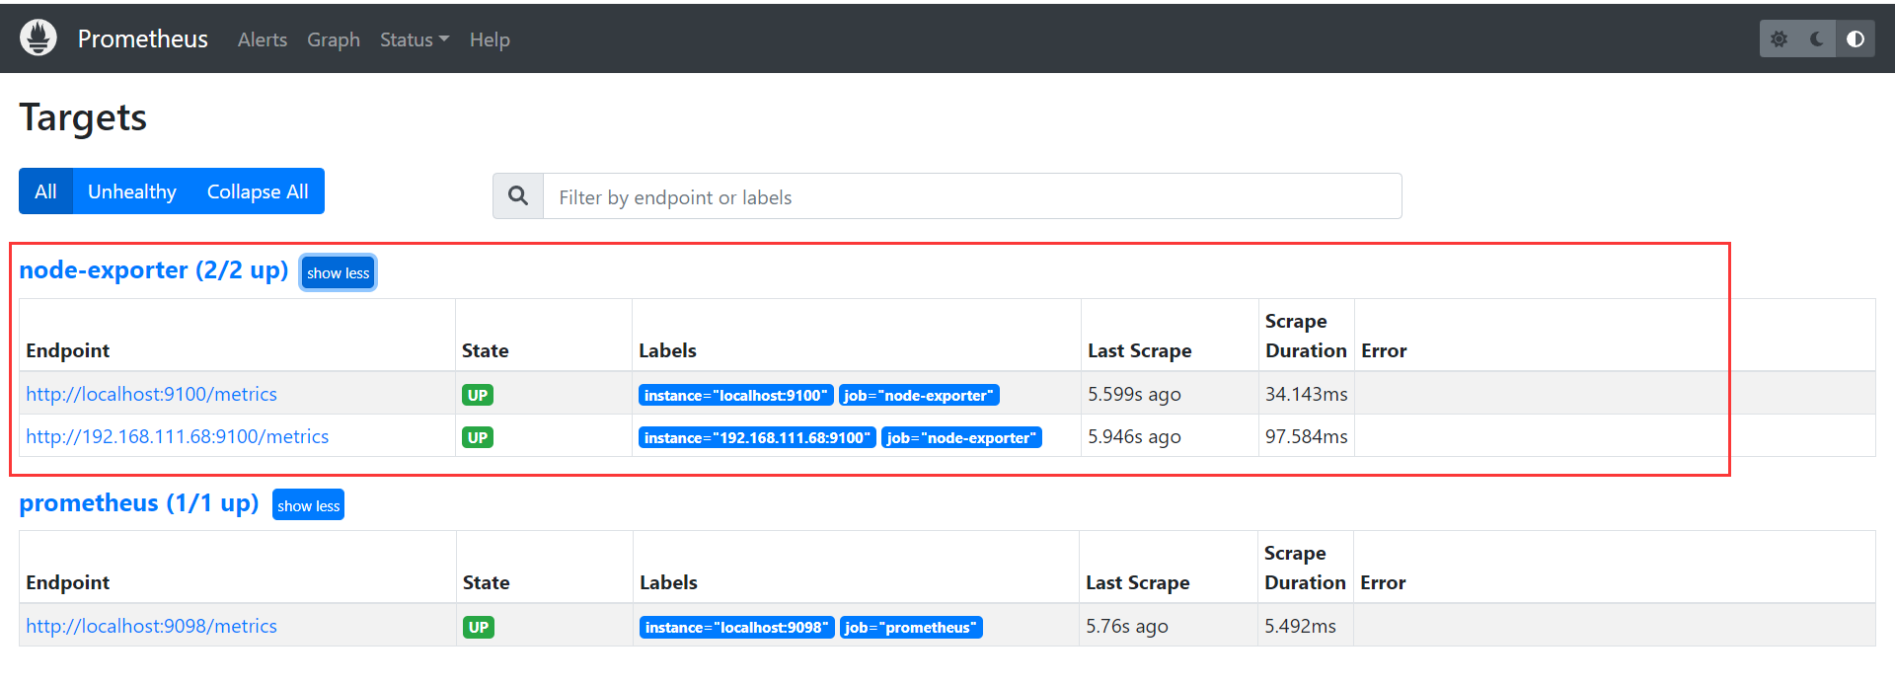Select the 5.76s ago last scrape value
This screenshot has width=1895, height=685.
point(1127,626)
